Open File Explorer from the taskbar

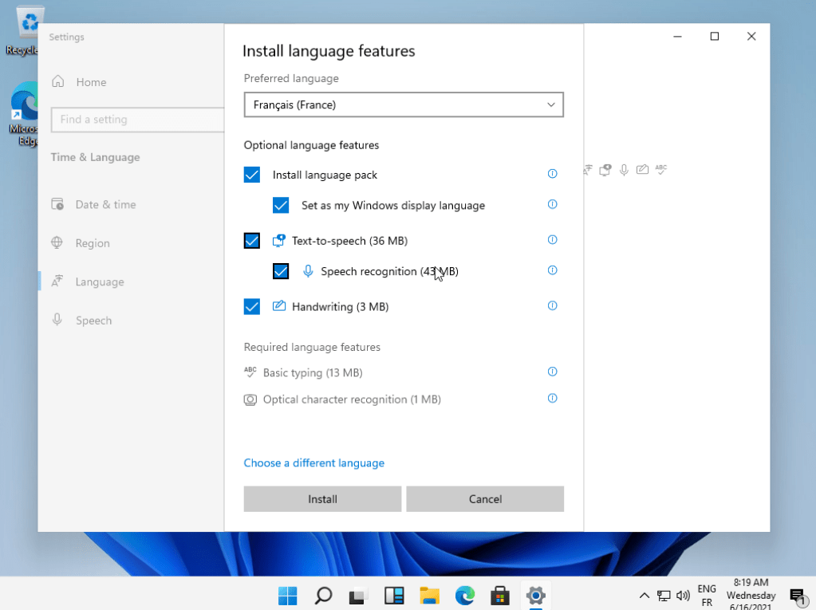(x=430, y=595)
